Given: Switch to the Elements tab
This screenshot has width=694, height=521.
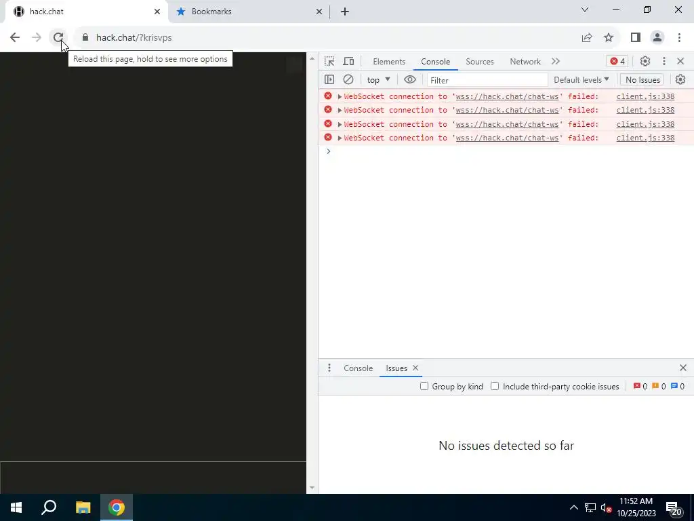Looking at the screenshot, I should [x=389, y=62].
